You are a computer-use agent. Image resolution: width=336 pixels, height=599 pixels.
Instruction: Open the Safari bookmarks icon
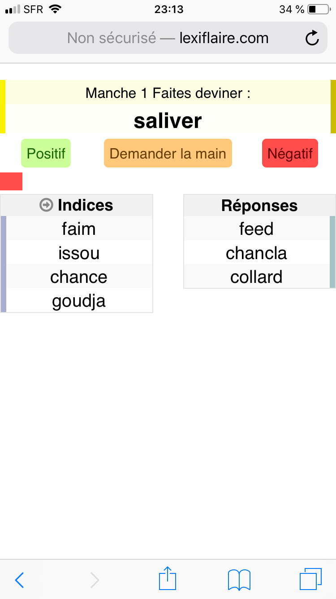pyautogui.click(x=239, y=579)
